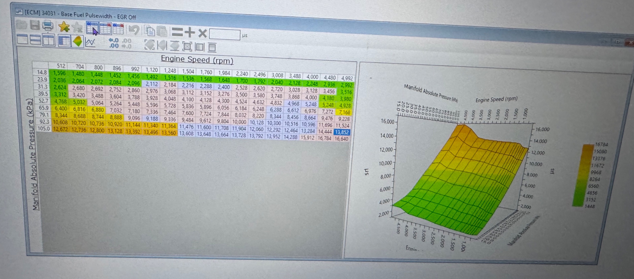This screenshot has width=634, height=279.
Task: Click the multiply (×) value icon
Action: [202, 33]
